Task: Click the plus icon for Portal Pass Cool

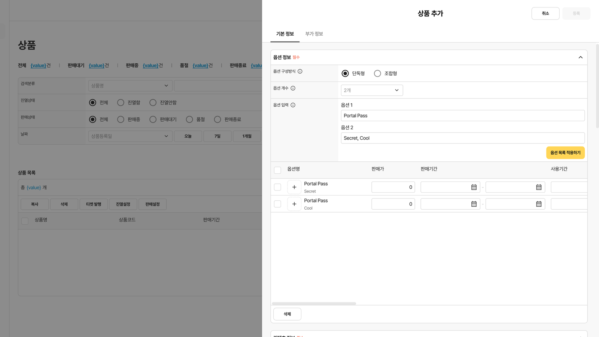Action: click(294, 204)
